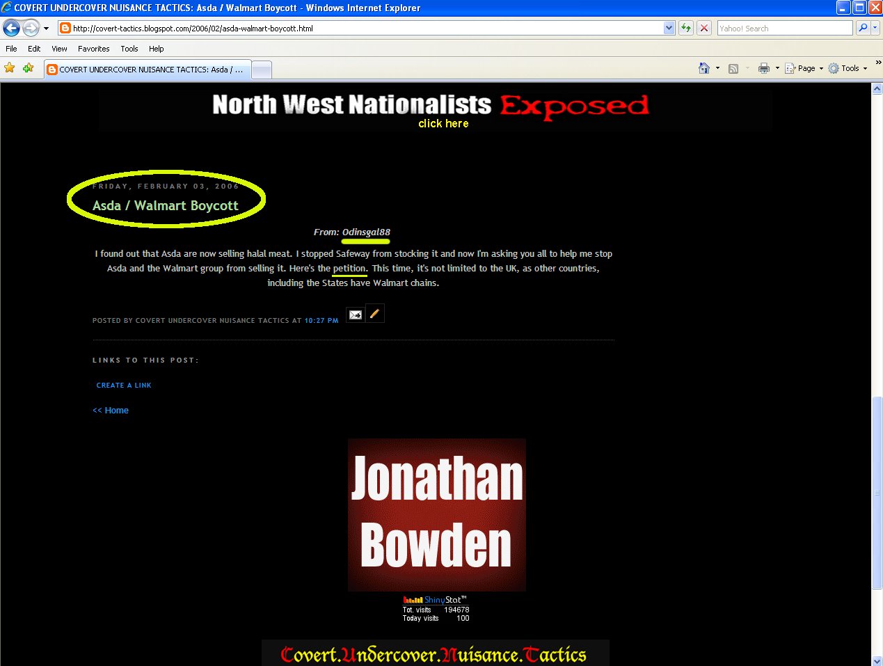Open the Home page icon
Image resolution: width=883 pixels, height=666 pixels.
coord(704,68)
